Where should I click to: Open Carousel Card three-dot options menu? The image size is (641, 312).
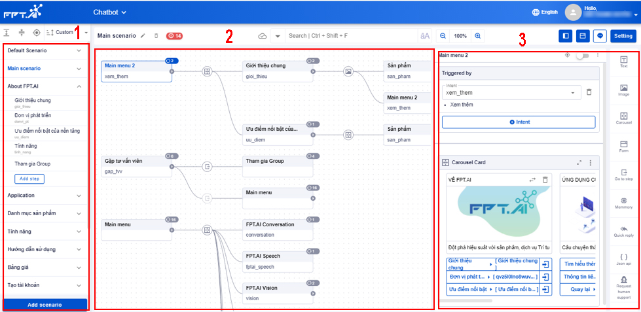591,162
